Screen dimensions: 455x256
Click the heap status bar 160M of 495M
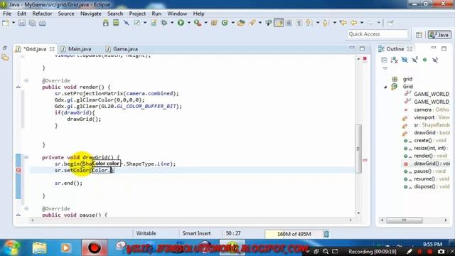coord(294,234)
